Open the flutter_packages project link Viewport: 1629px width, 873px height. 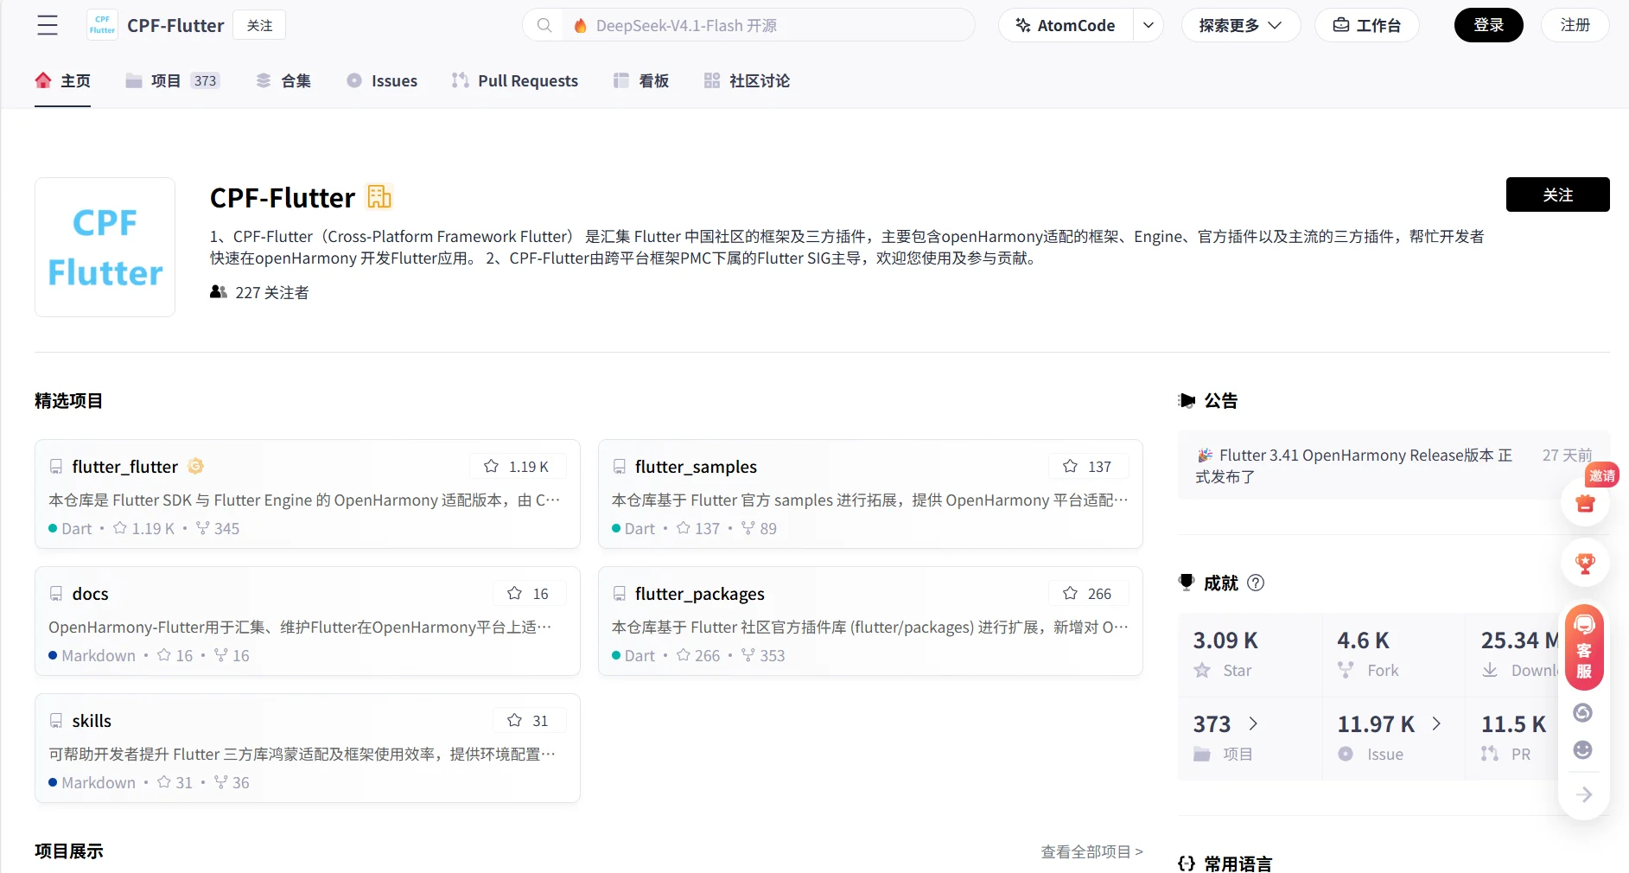pos(699,593)
